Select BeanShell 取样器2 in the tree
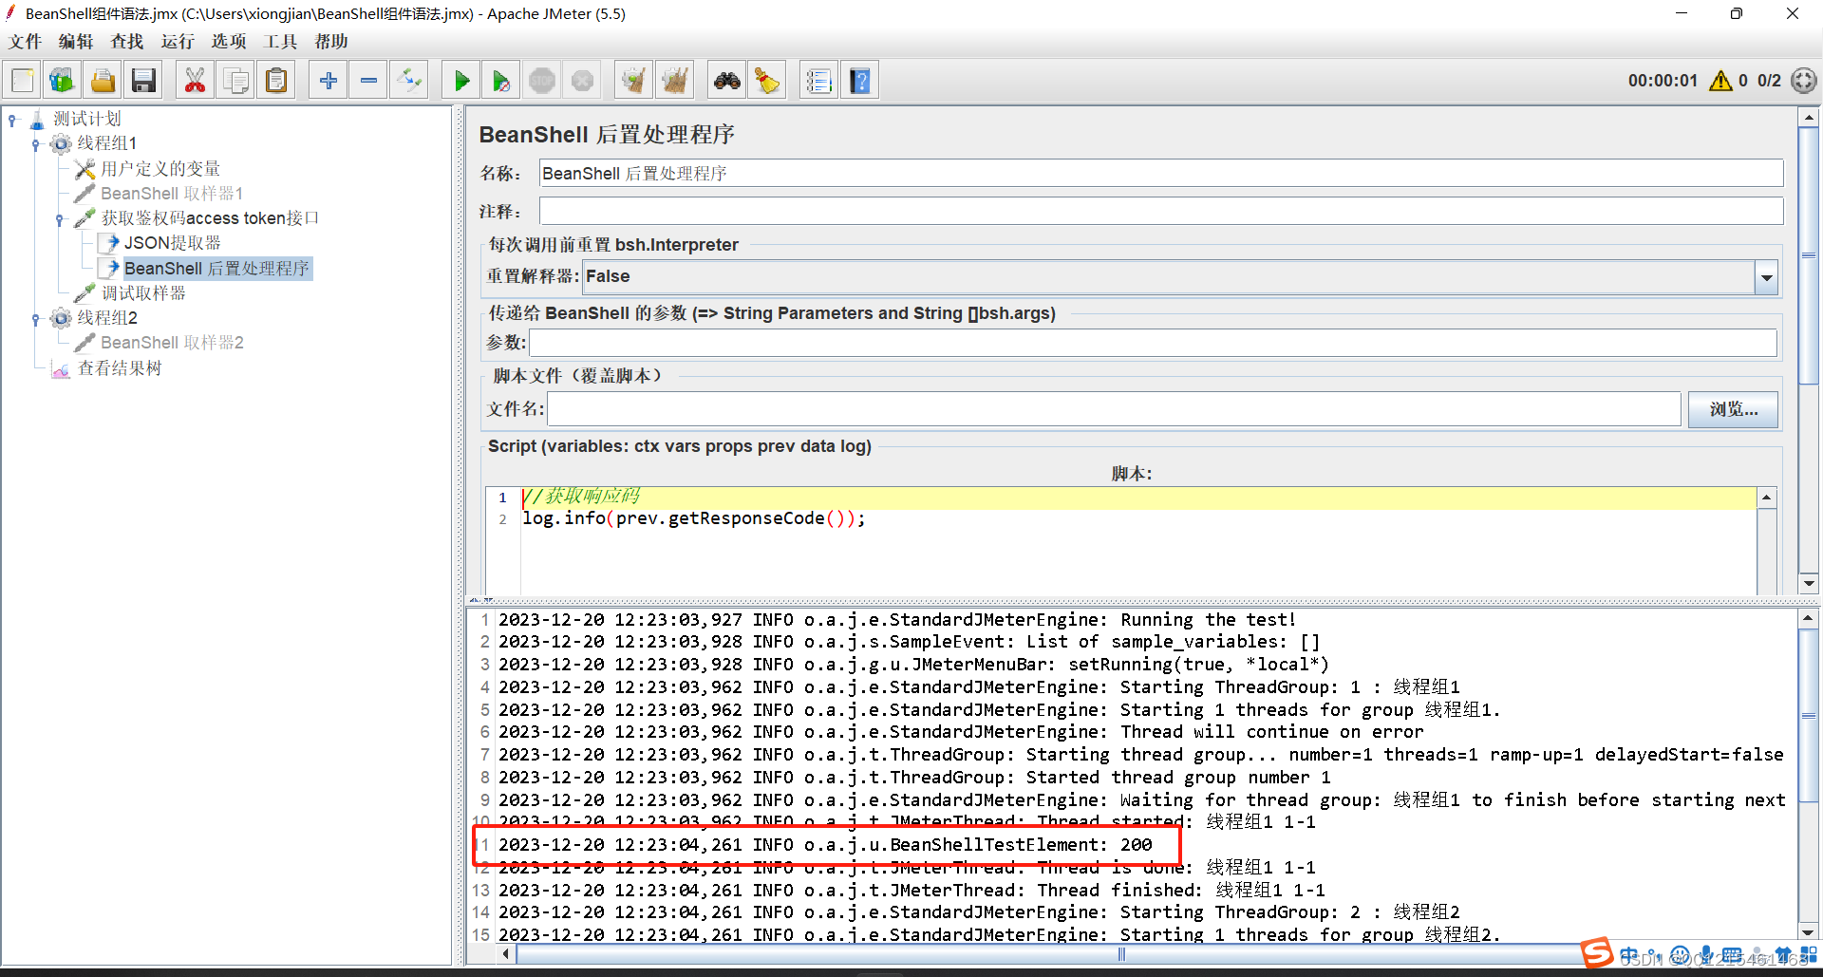Viewport: 1823px width, 977px height. point(172,343)
